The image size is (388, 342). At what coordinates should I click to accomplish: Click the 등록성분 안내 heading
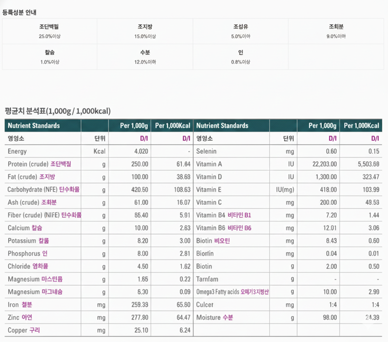(20, 9)
